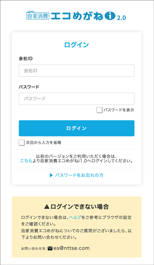Focus the 会社ID input field
The image size is (154, 265).
point(77,71)
